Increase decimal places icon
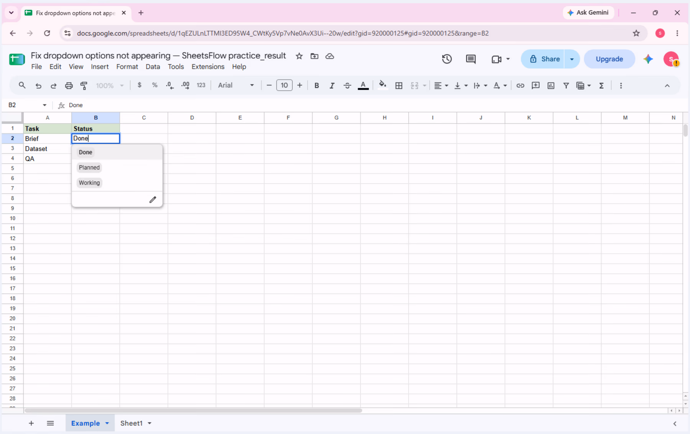 pyautogui.click(x=185, y=85)
